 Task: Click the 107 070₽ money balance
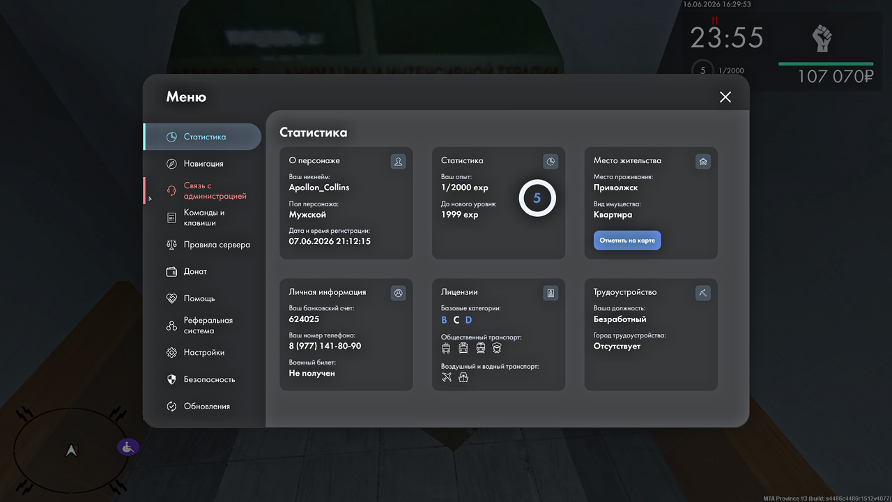(x=835, y=76)
